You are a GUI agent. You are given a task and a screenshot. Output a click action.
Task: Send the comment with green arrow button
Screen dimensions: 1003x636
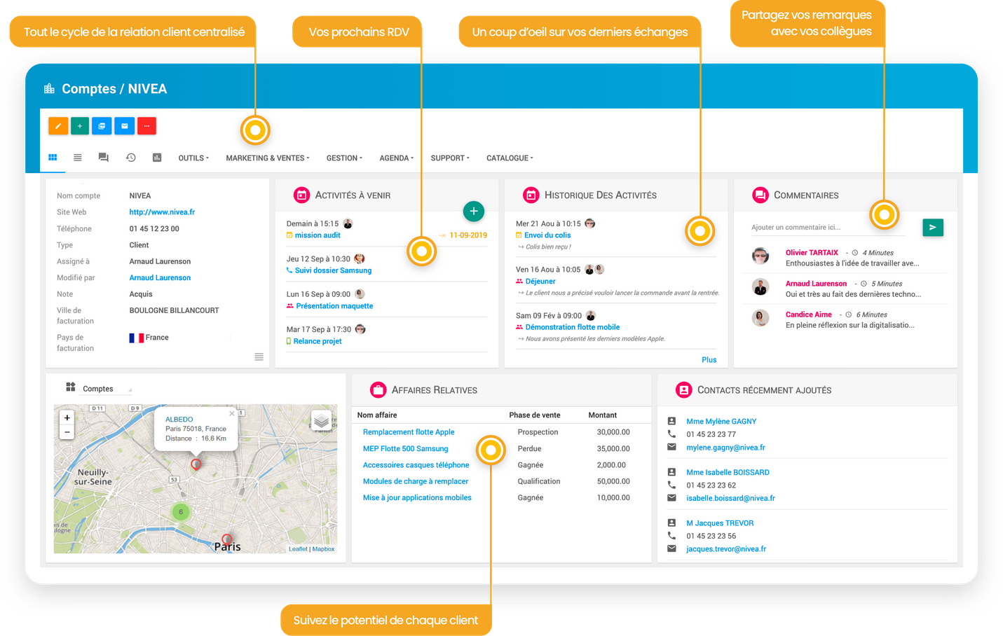(x=933, y=228)
